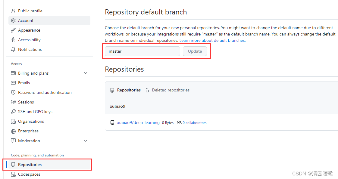The height and width of the screenshot is (179, 338).
Task: Click the Notifications bell icon
Action: click(13, 49)
